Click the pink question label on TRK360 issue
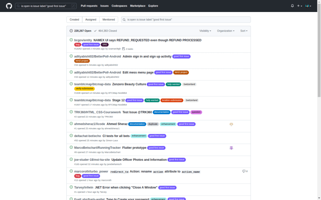Viewport: 321px width, 200px height. click(196, 112)
